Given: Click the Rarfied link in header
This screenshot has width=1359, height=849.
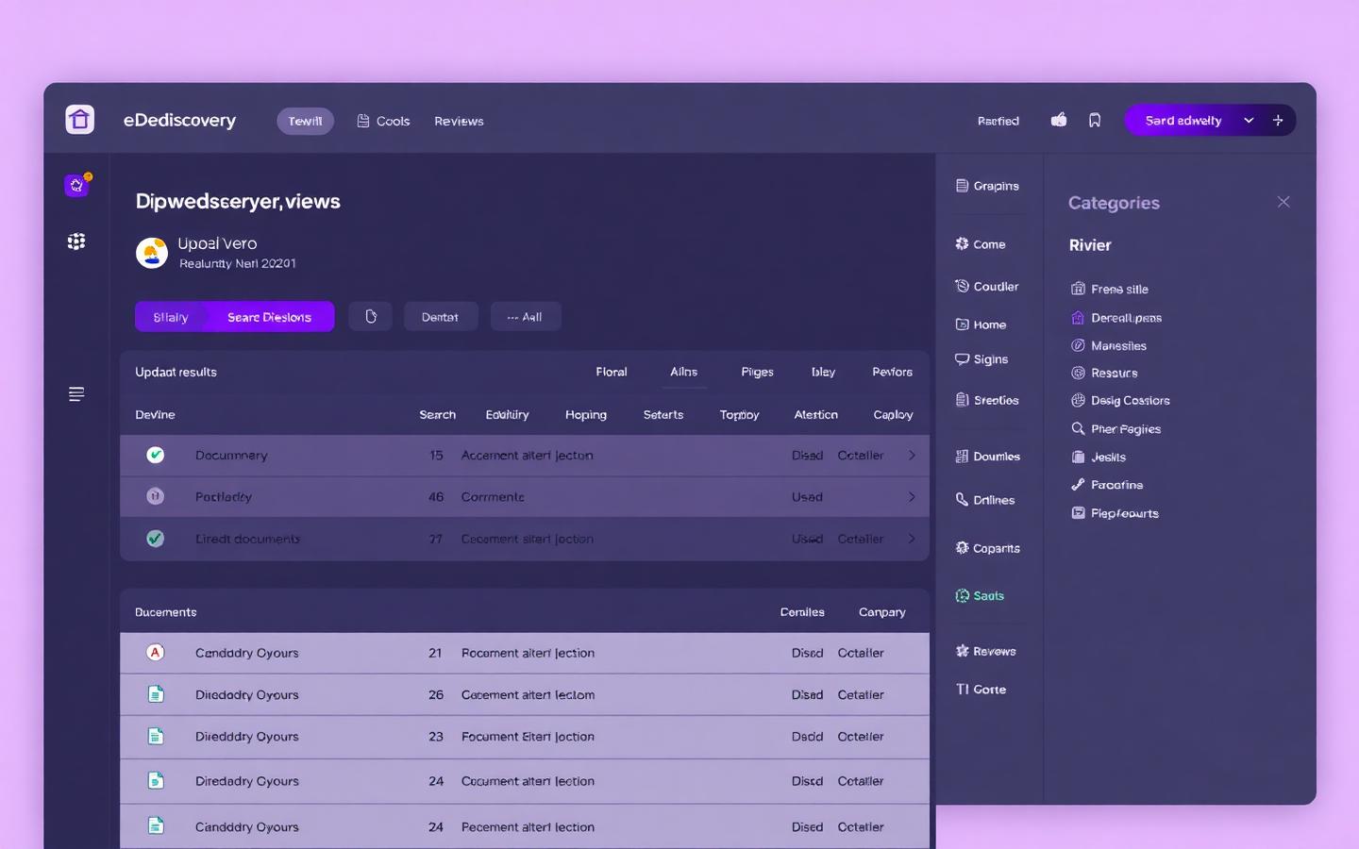Looking at the screenshot, I should point(998,121).
